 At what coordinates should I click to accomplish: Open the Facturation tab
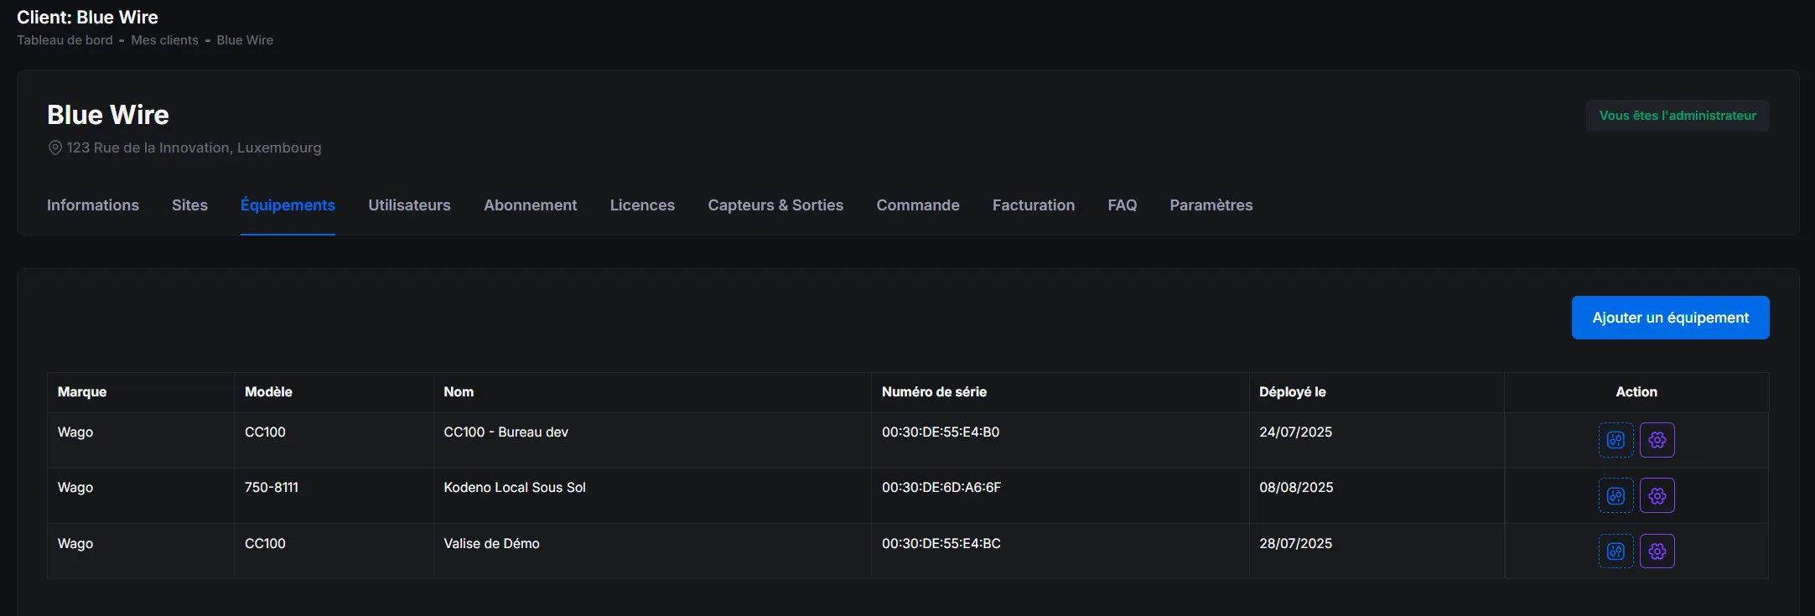click(x=1033, y=205)
